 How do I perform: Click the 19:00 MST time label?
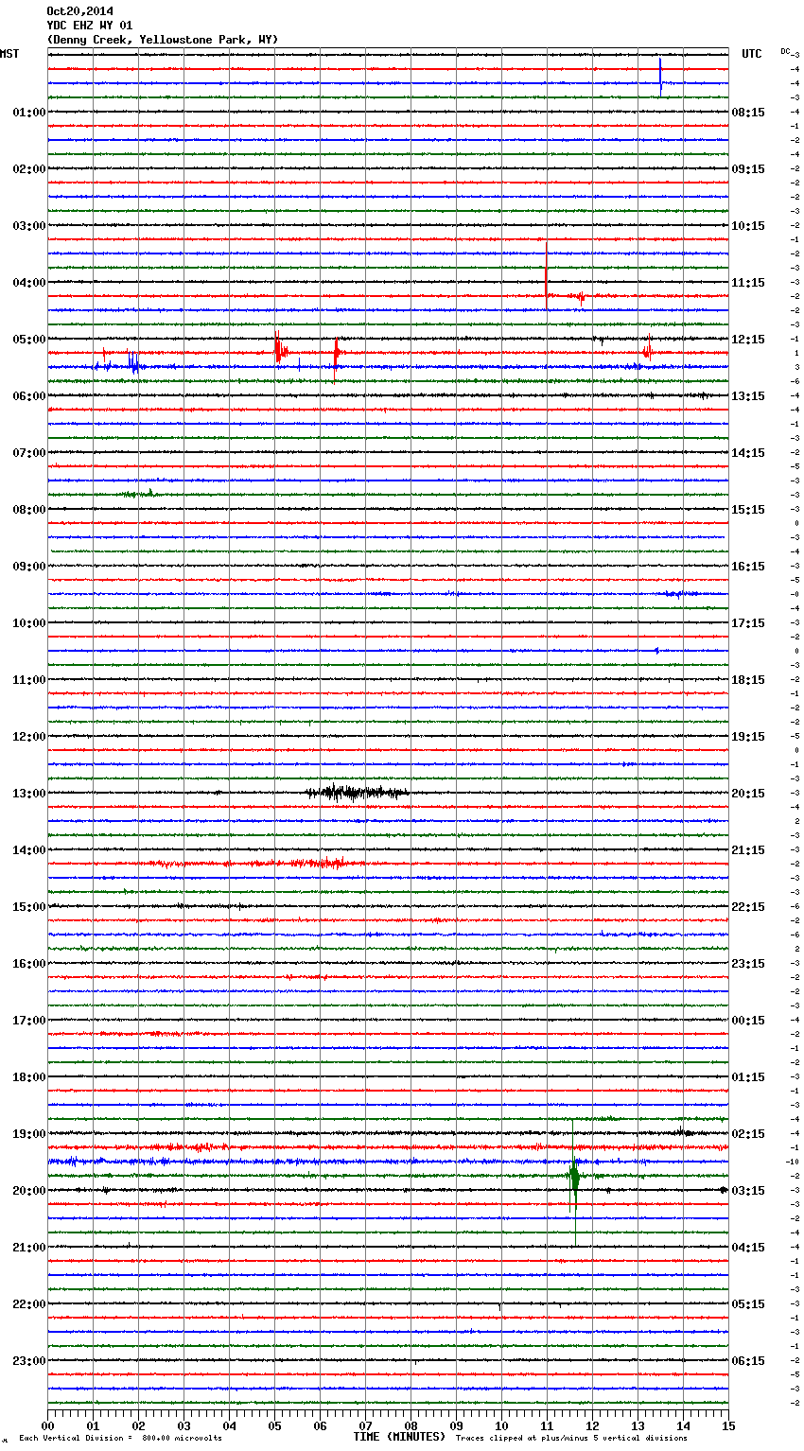[28, 1134]
